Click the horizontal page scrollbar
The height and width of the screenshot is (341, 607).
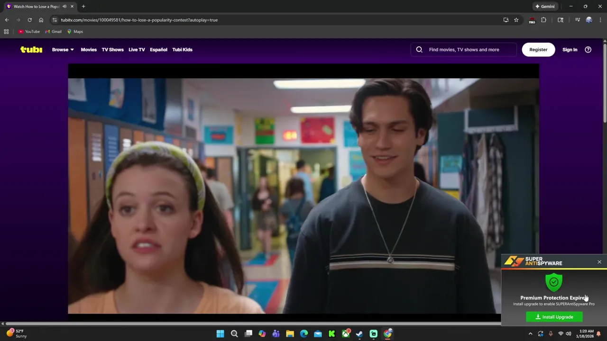pos(253,324)
